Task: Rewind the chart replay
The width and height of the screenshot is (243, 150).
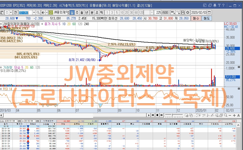Action: click(x=153, y=115)
